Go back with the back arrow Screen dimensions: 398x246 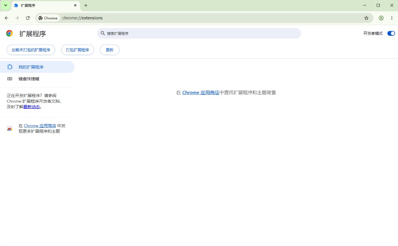coord(7,18)
